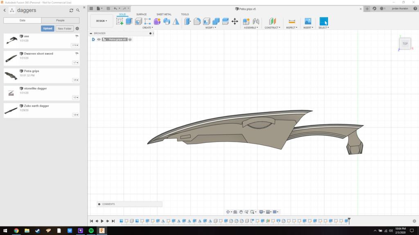
Task: Toggle the Comments panel open
Action: [100, 204]
